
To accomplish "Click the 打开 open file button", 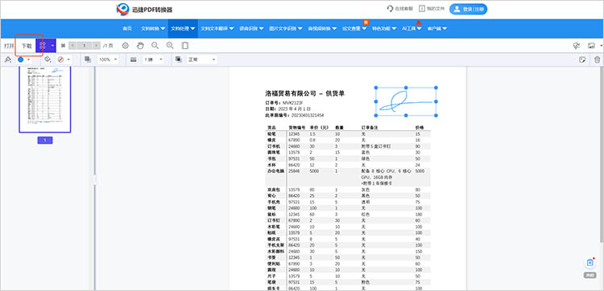I will point(9,46).
